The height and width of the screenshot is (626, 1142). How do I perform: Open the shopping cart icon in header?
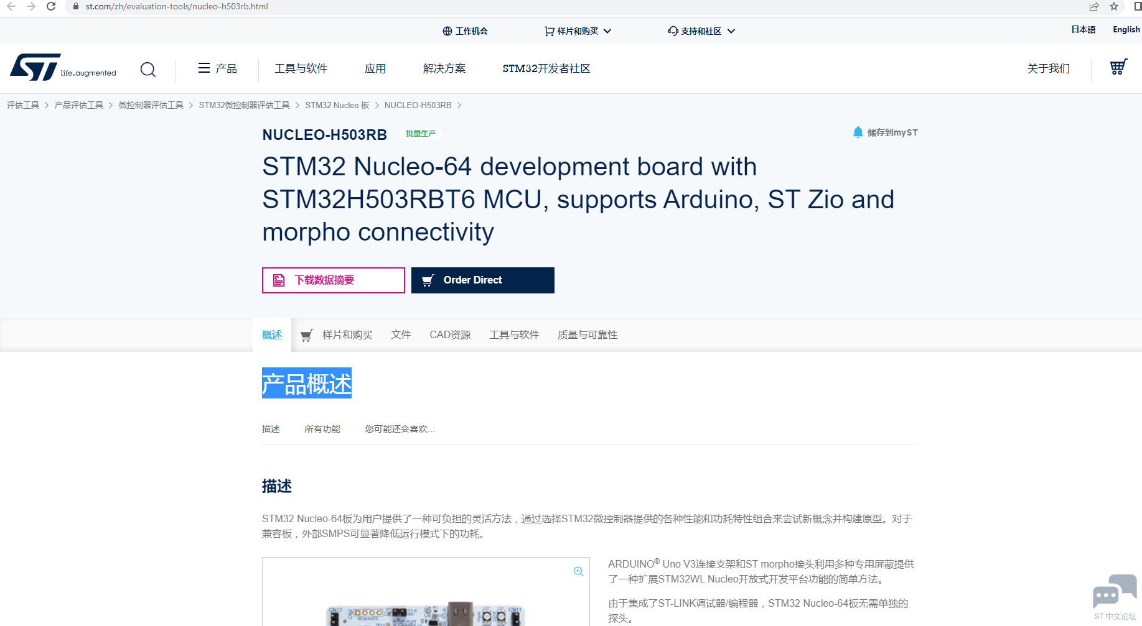[1118, 67]
